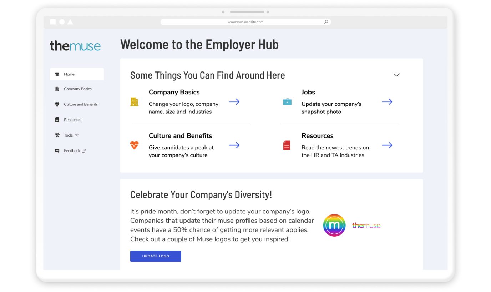Click the Welcome to the Employer Hub heading
491x292 pixels.
point(199,44)
